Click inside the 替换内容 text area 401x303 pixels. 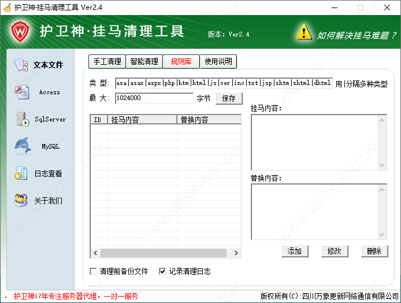(x=314, y=212)
